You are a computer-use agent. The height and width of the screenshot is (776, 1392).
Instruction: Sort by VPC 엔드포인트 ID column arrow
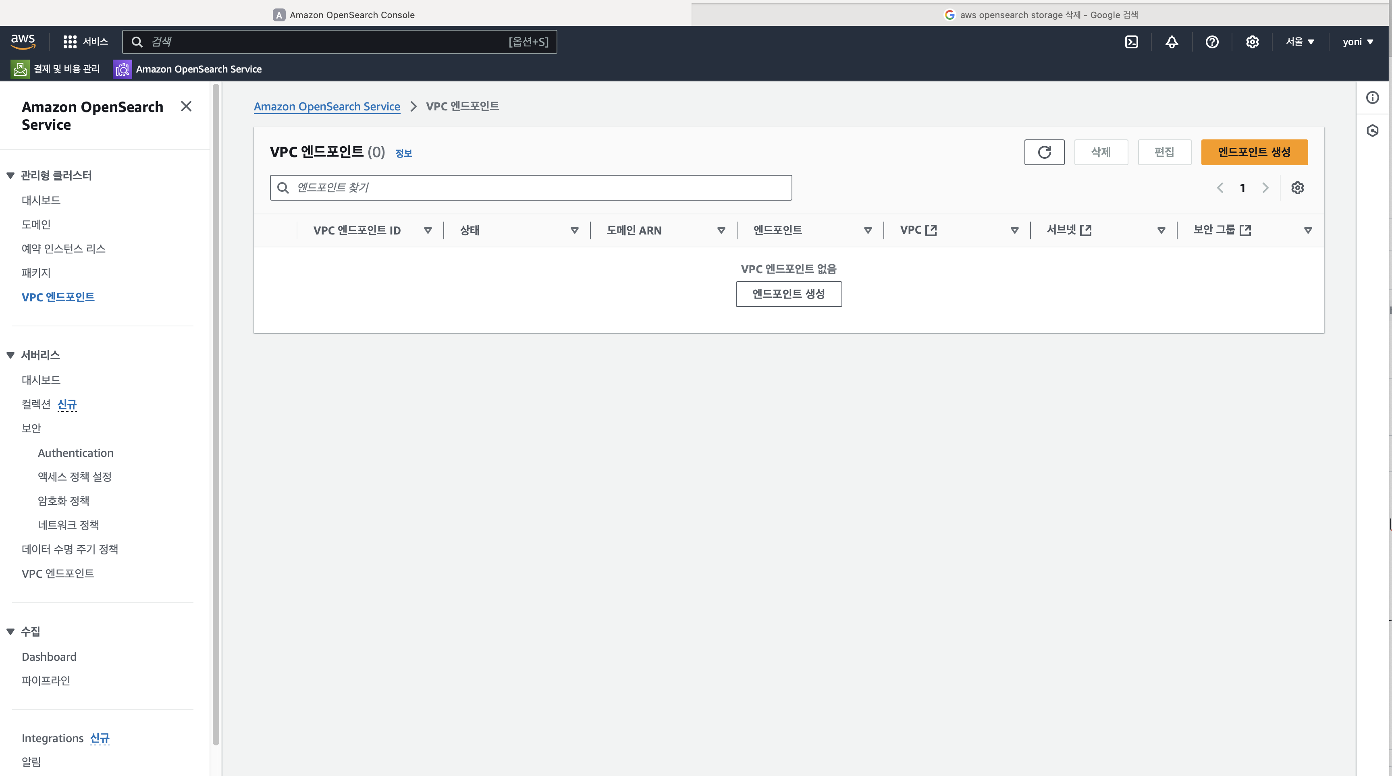[428, 231]
